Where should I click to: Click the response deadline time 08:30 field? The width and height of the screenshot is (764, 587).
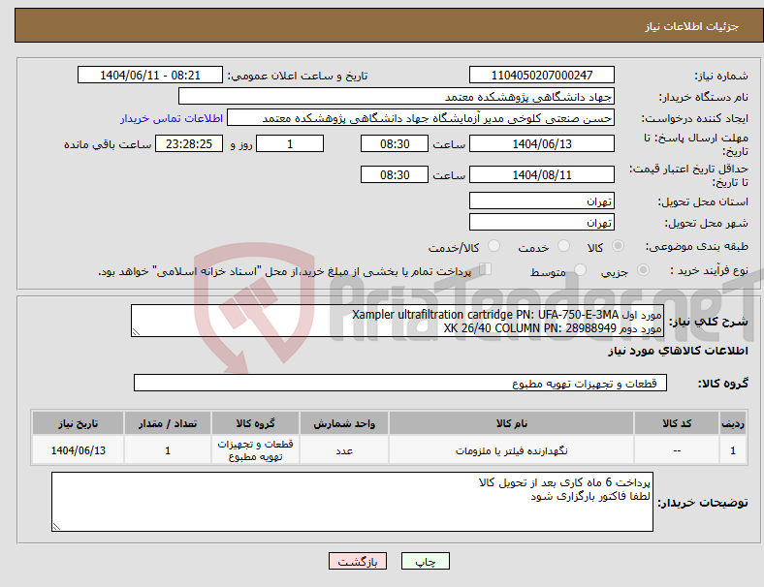pyautogui.click(x=395, y=143)
